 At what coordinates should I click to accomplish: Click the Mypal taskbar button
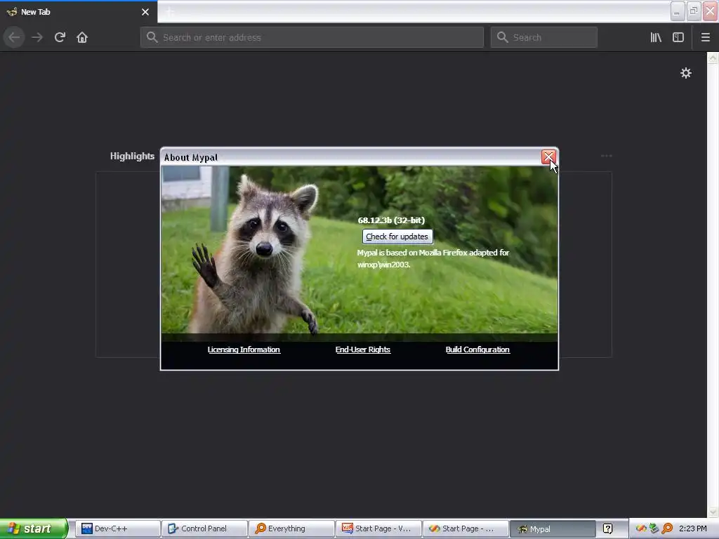[553, 528]
